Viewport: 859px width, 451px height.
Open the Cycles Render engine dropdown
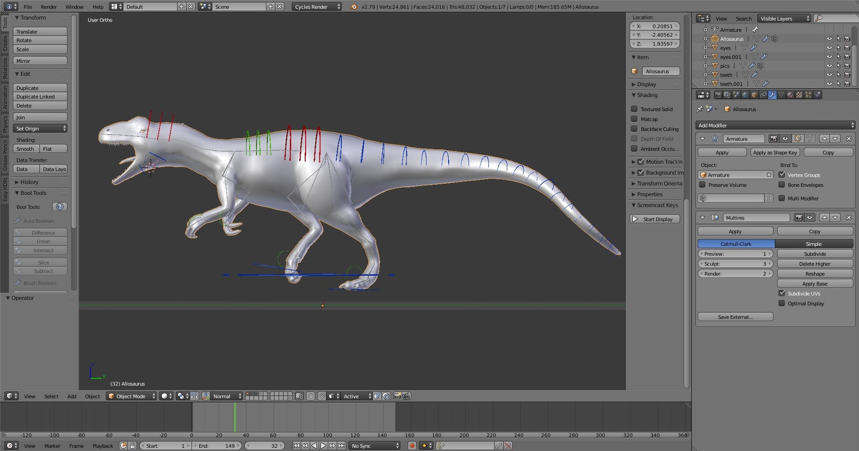tap(317, 7)
